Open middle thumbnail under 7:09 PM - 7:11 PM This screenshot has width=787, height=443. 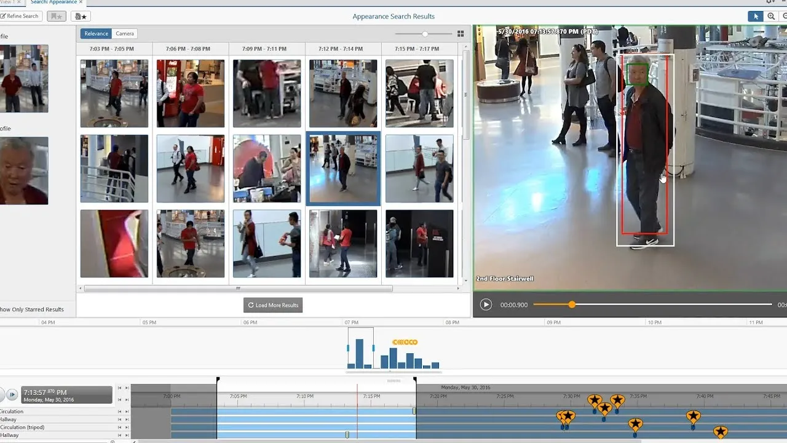(267, 169)
